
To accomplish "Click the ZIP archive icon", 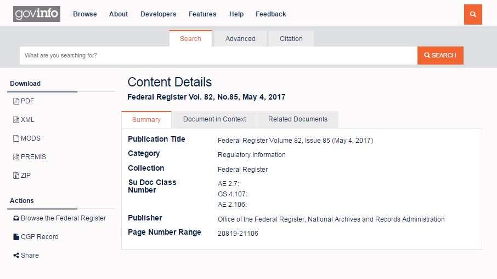I will tap(16, 176).
